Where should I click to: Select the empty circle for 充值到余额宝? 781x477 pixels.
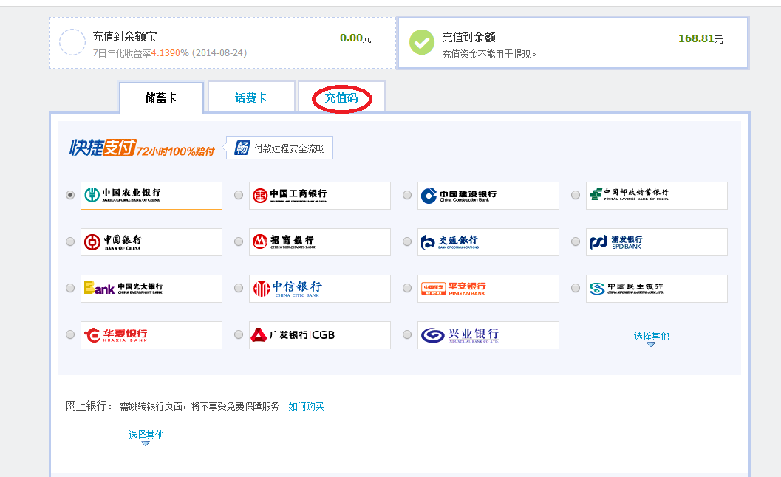[x=72, y=42]
